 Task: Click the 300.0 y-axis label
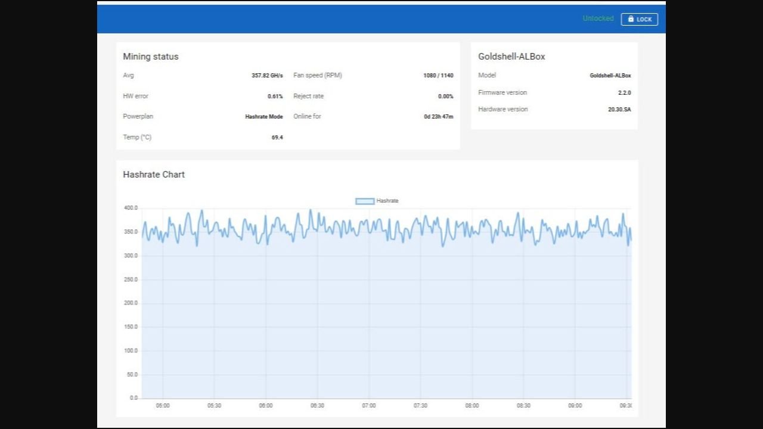click(131, 256)
